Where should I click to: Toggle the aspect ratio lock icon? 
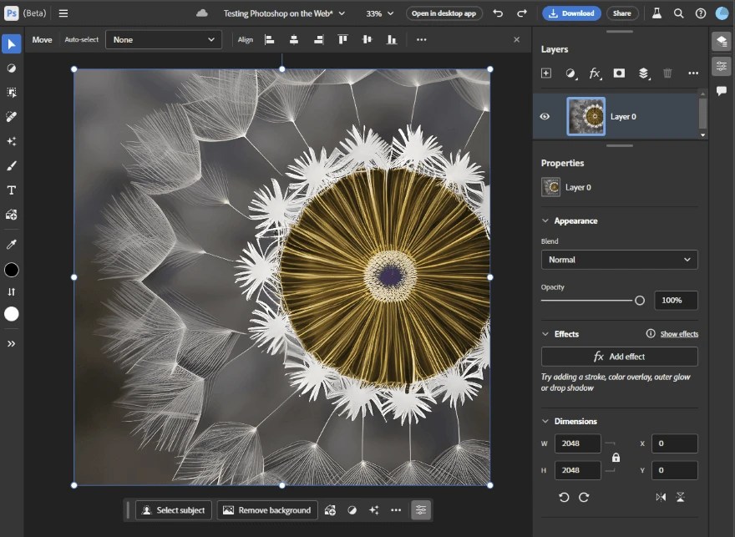coord(616,458)
